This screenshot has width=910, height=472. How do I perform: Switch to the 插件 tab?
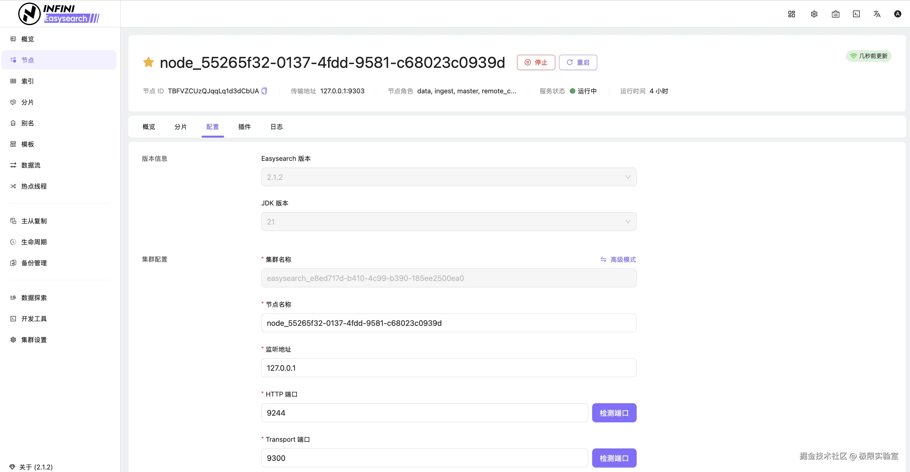[244, 126]
